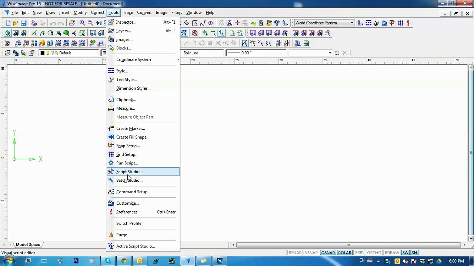Click the red-green-blue color balls icon

(93, 43)
